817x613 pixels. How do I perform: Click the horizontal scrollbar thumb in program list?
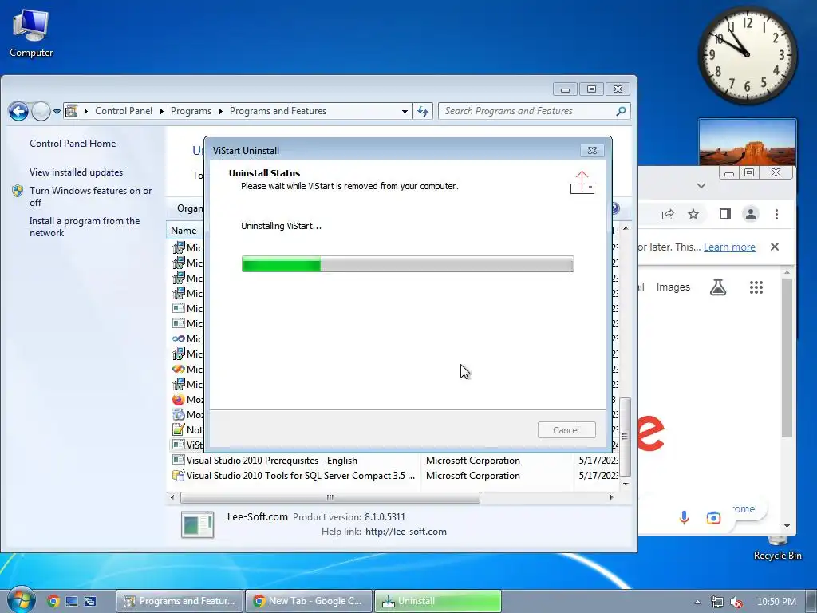click(330, 497)
